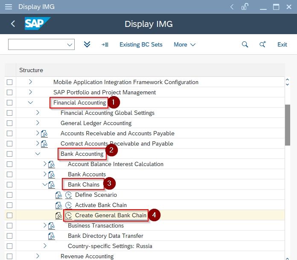297x260 pixels.
Task: Click execute clock icon for Create General Bank Chain
Action: (x=69, y=216)
